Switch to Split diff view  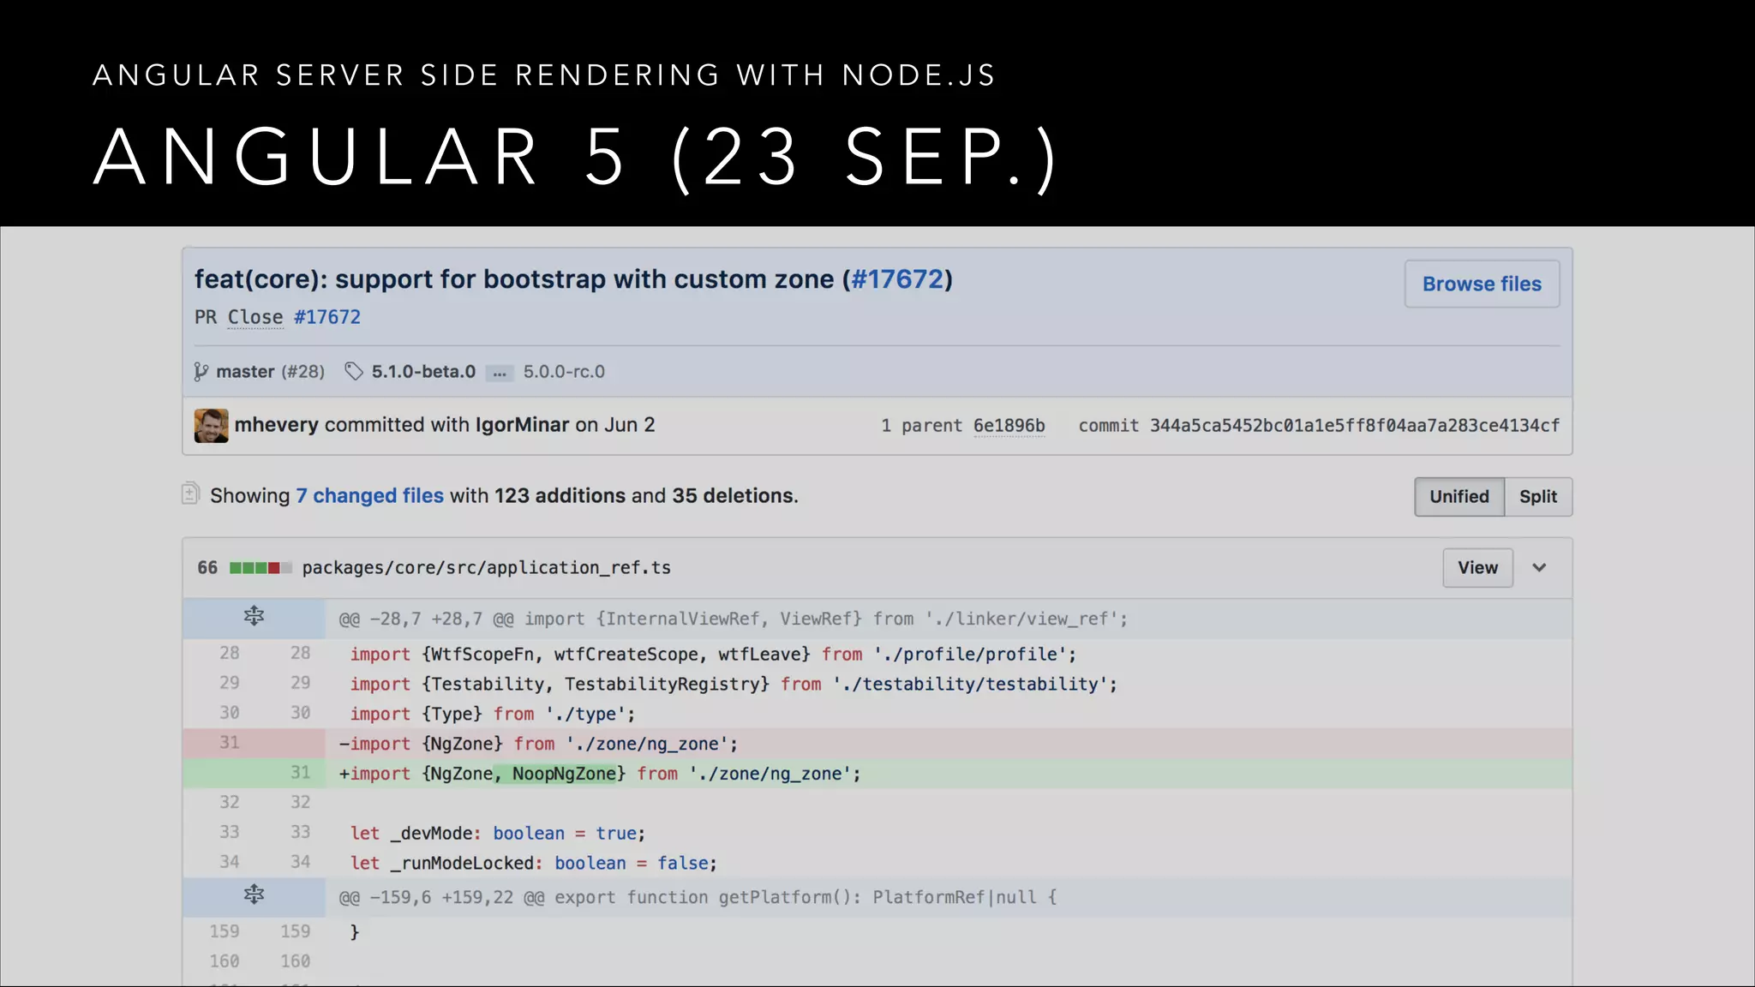(x=1538, y=497)
